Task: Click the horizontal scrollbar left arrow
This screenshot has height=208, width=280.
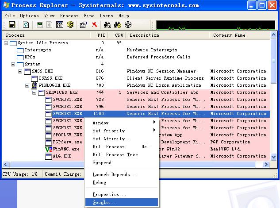Action: [6, 164]
